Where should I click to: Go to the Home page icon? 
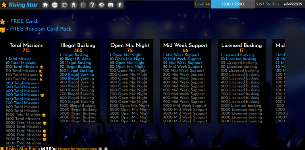[45, 5]
